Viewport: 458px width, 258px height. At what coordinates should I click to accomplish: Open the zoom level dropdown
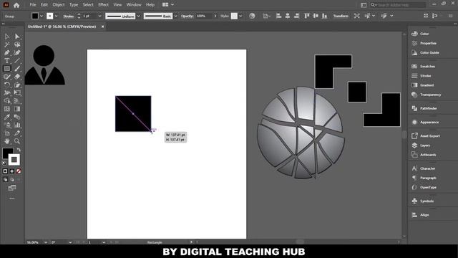pos(46,242)
